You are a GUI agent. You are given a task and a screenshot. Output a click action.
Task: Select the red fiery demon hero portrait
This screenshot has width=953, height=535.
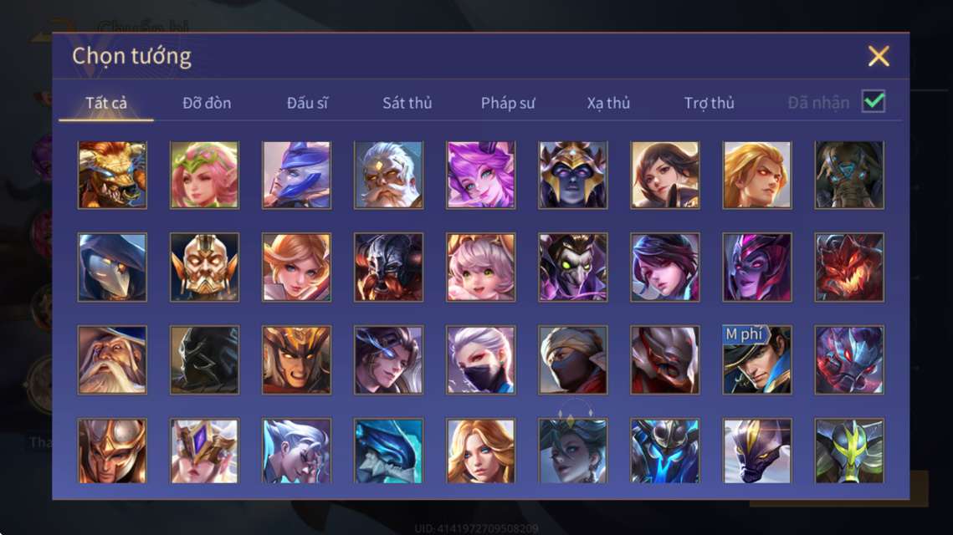point(849,267)
